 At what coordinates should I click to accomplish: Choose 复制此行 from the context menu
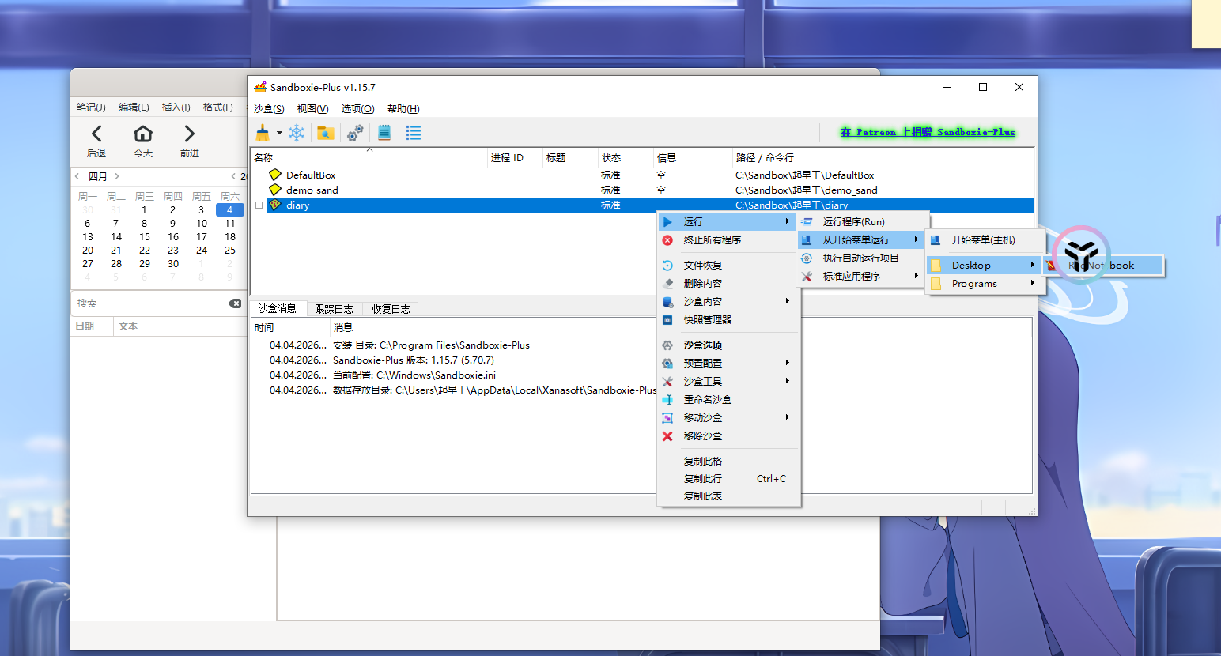click(x=728, y=479)
